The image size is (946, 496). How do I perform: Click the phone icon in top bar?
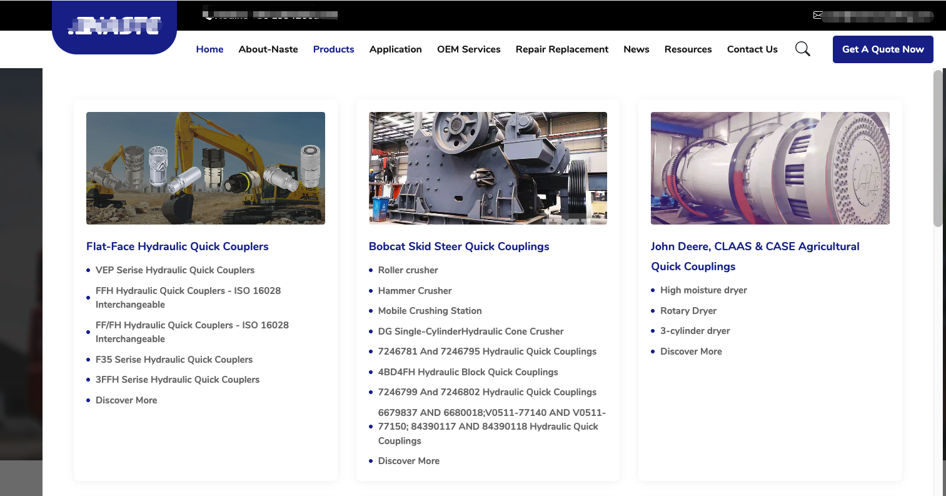pyautogui.click(x=209, y=16)
